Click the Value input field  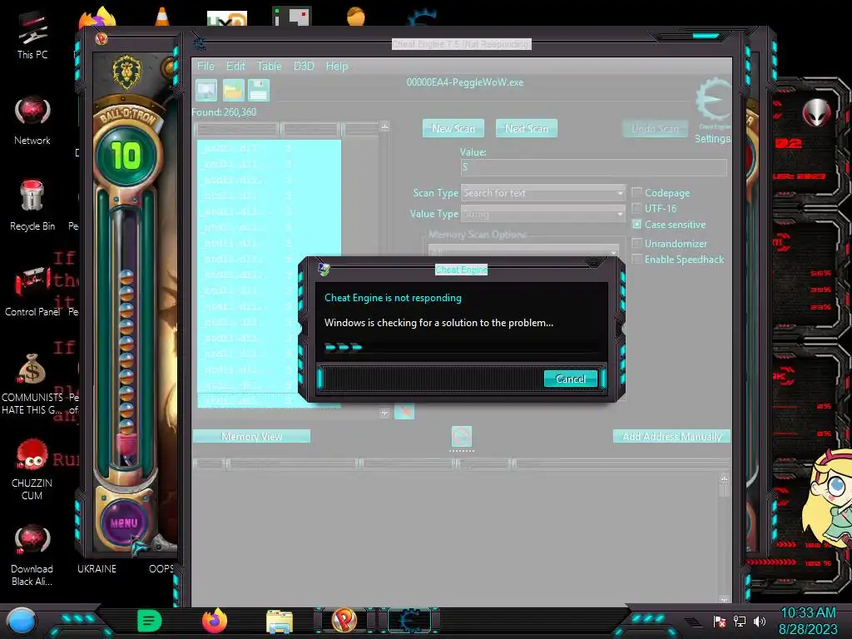pos(593,167)
